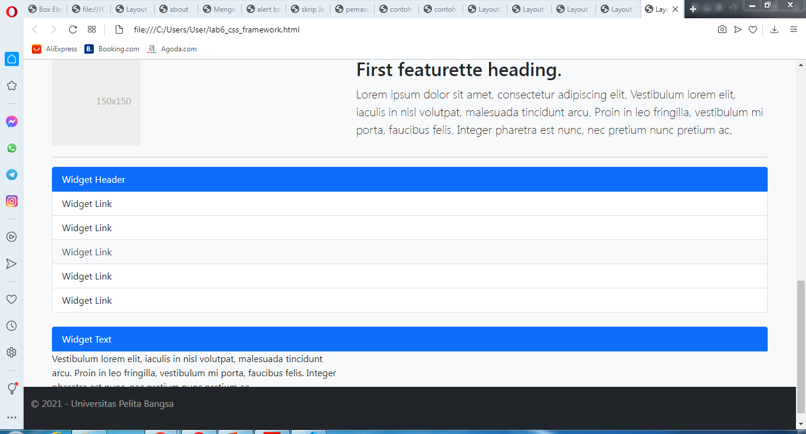This screenshot has height=434, width=806.
Task: Reload the current page
Action: pos(73,29)
